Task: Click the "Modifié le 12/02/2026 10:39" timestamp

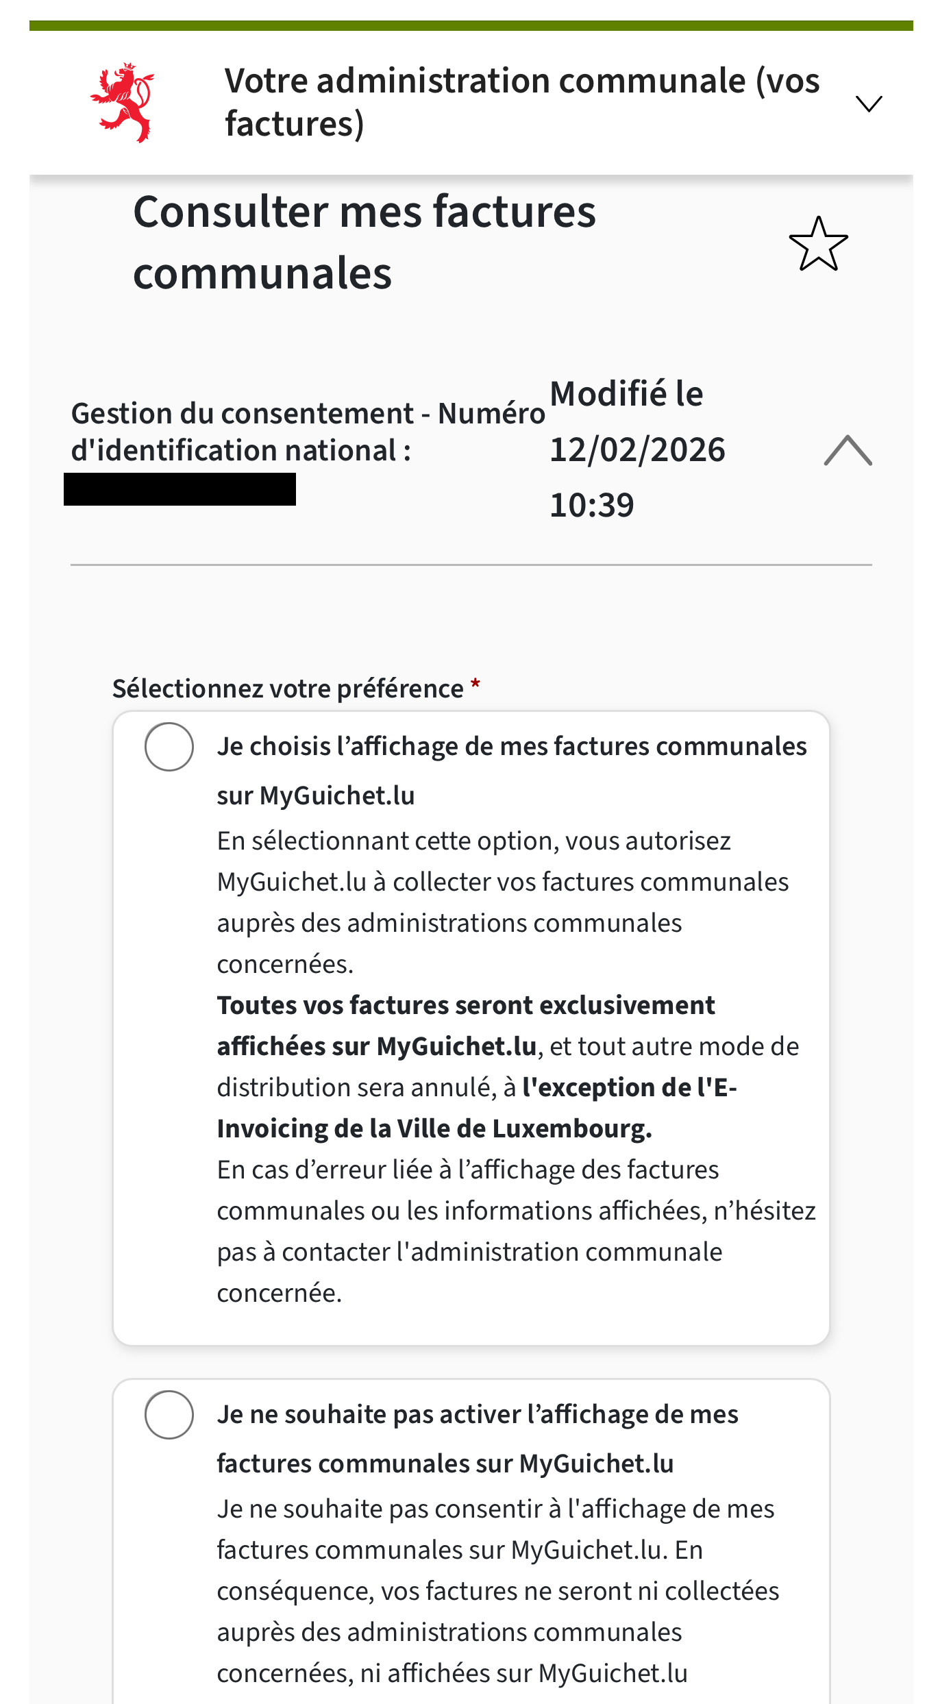Action: tap(637, 449)
